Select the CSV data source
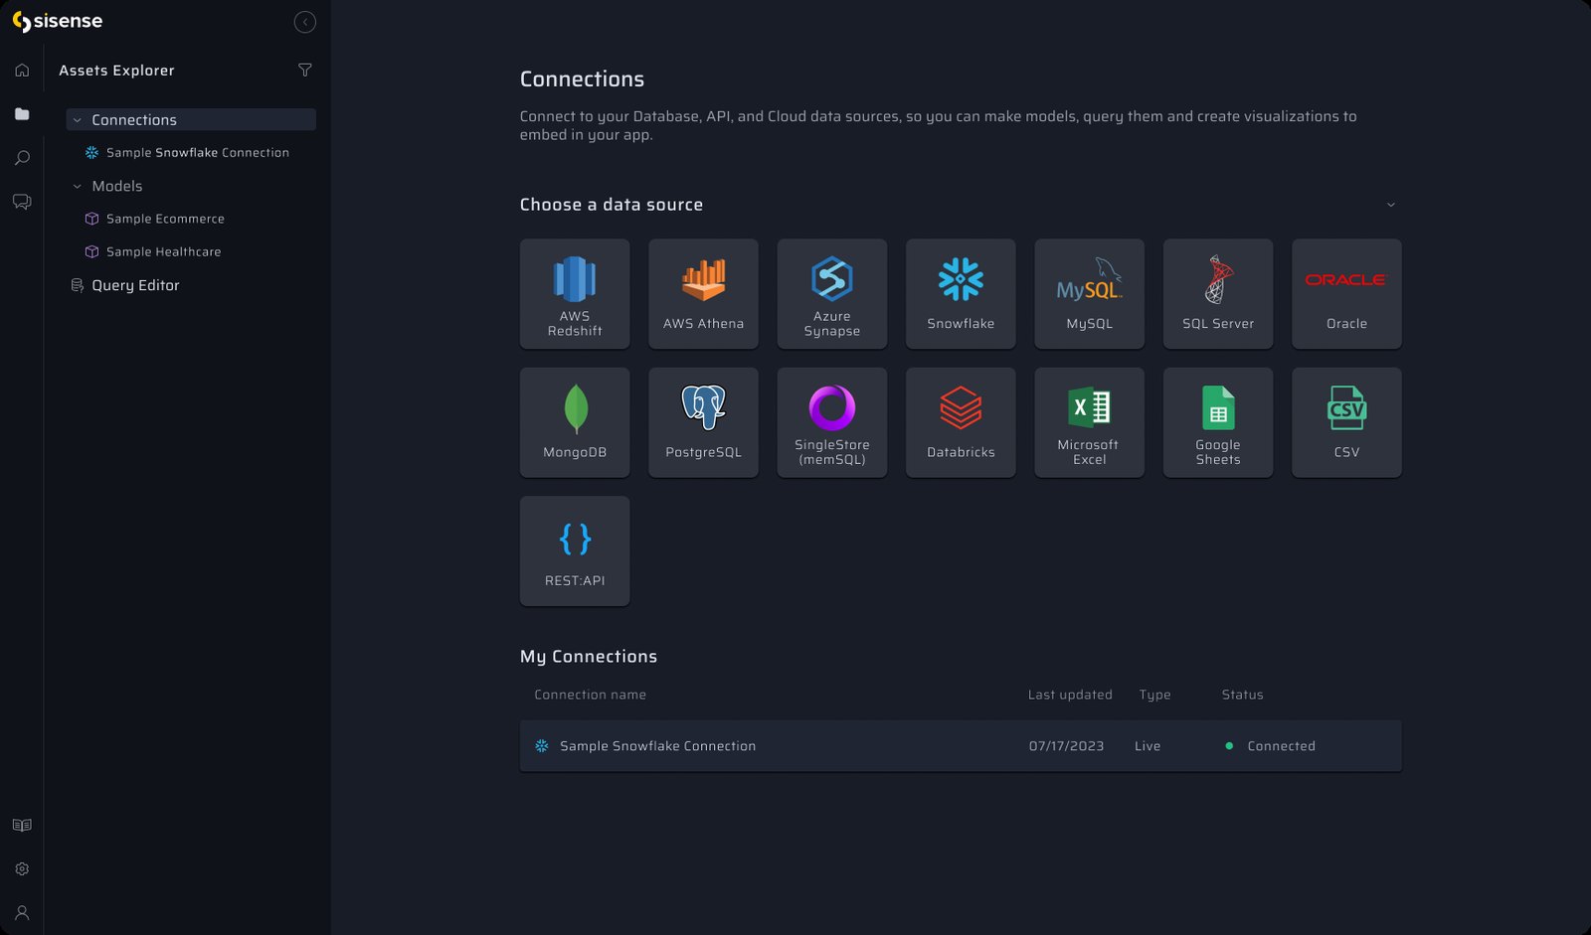Image resolution: width=1591 pixels, height=935 pixels. [x=1346, y=422]
